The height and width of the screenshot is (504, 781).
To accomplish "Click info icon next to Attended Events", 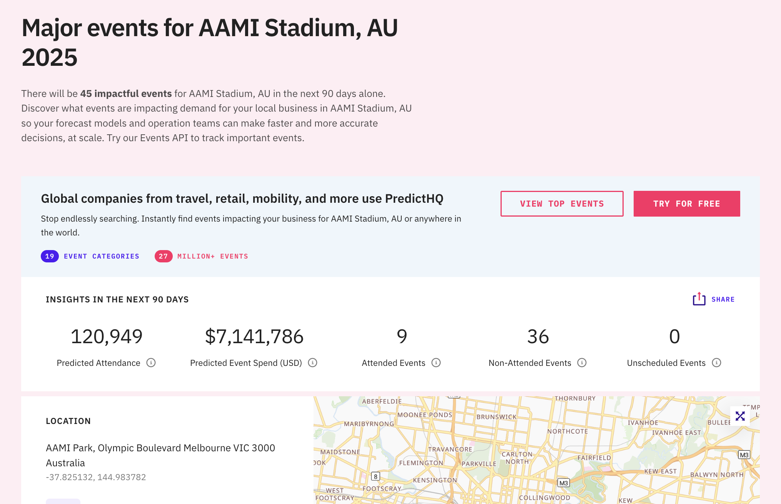I will coord(436,362).
